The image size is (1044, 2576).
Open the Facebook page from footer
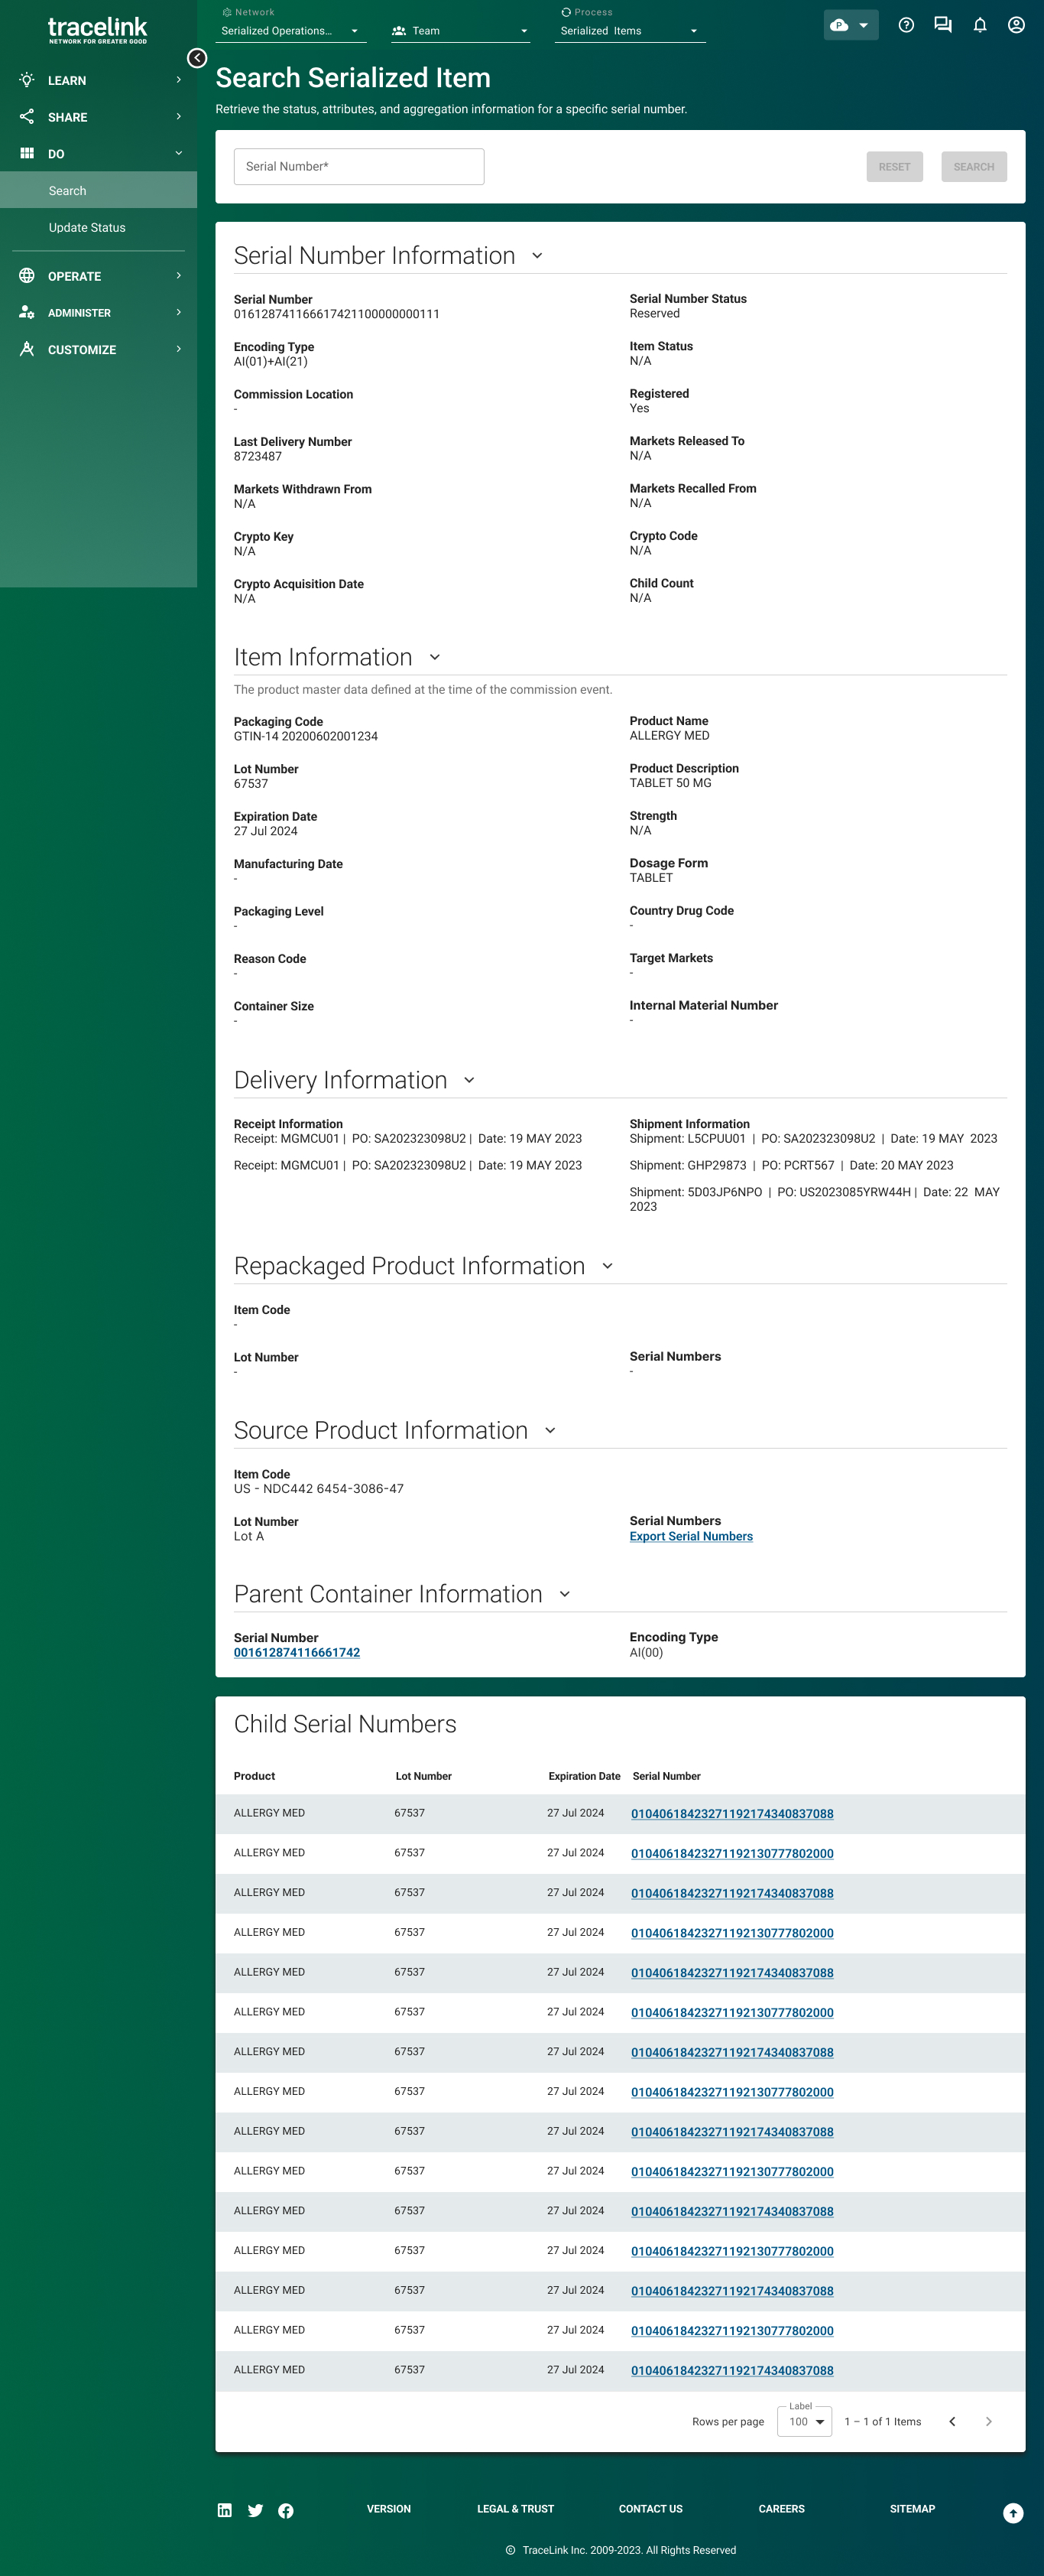286,2510
